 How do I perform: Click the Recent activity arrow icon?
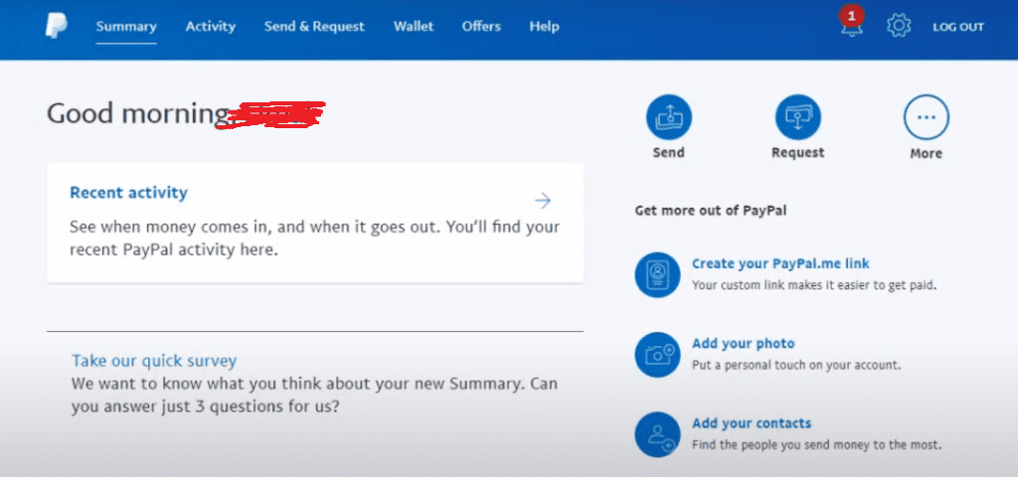543,201
